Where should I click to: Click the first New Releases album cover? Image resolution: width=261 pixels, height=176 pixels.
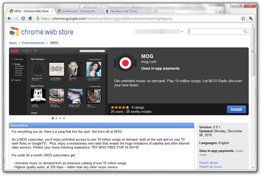(38, 69)
